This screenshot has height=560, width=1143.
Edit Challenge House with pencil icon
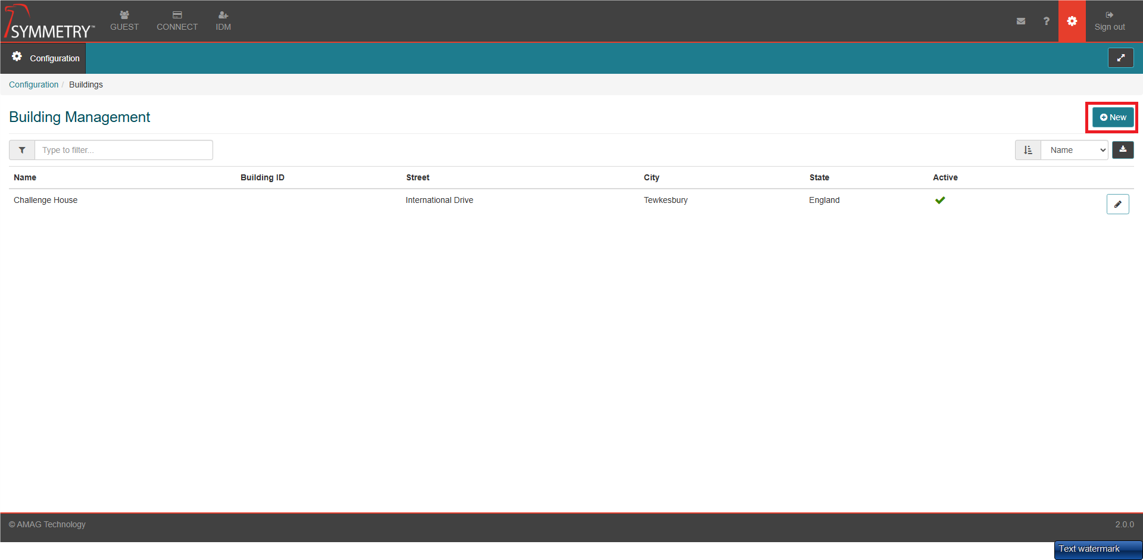pos(1117,204)
